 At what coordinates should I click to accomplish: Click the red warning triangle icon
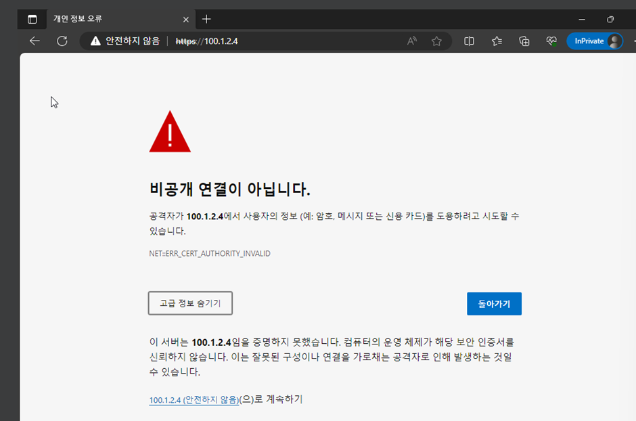tap(170, 132)
